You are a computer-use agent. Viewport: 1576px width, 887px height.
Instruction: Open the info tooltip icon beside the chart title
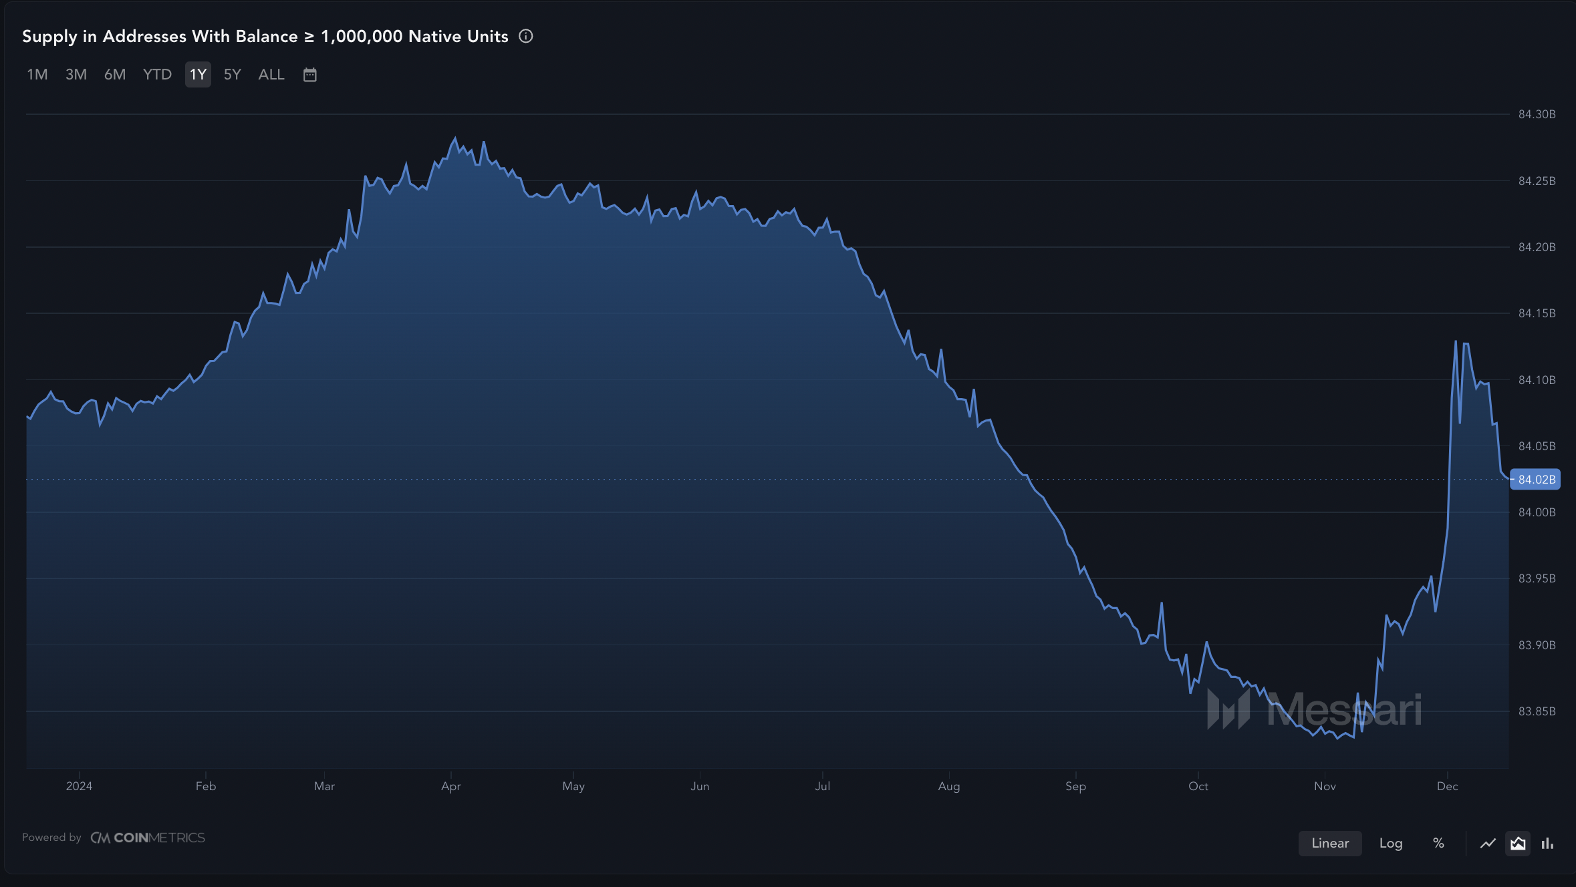[526, 36]
